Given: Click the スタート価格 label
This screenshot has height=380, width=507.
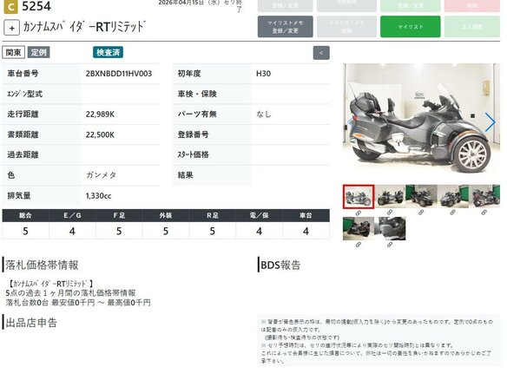Looking at the screenshot, I should coord(193,154).
